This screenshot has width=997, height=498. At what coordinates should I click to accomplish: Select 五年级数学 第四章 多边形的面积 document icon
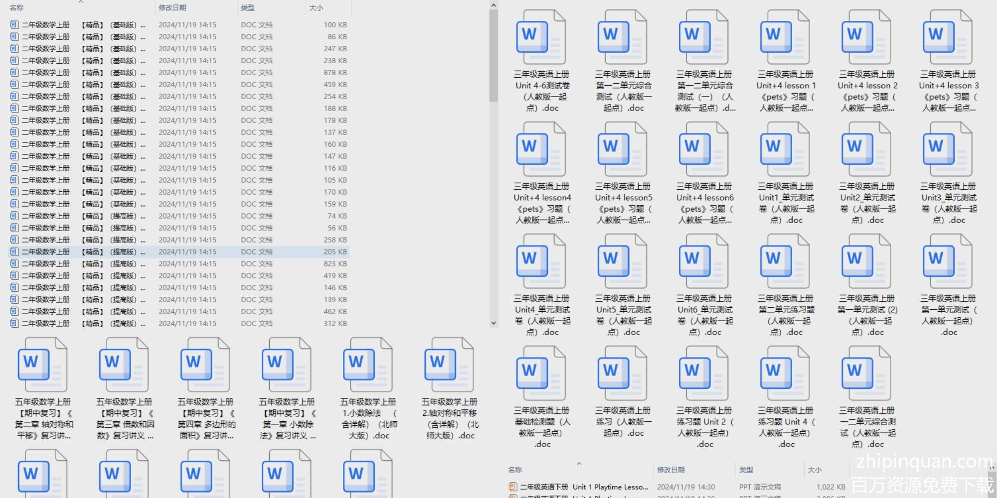205,365
